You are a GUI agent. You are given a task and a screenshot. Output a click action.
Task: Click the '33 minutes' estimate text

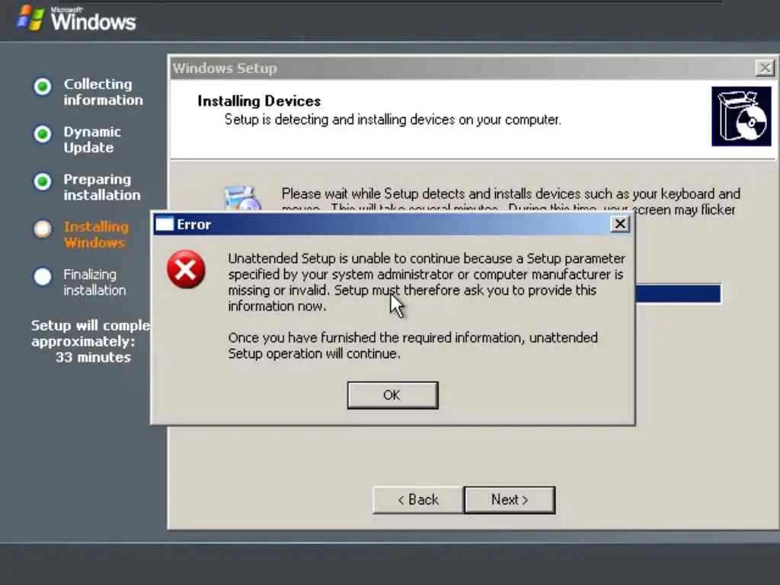coord(93,357)
